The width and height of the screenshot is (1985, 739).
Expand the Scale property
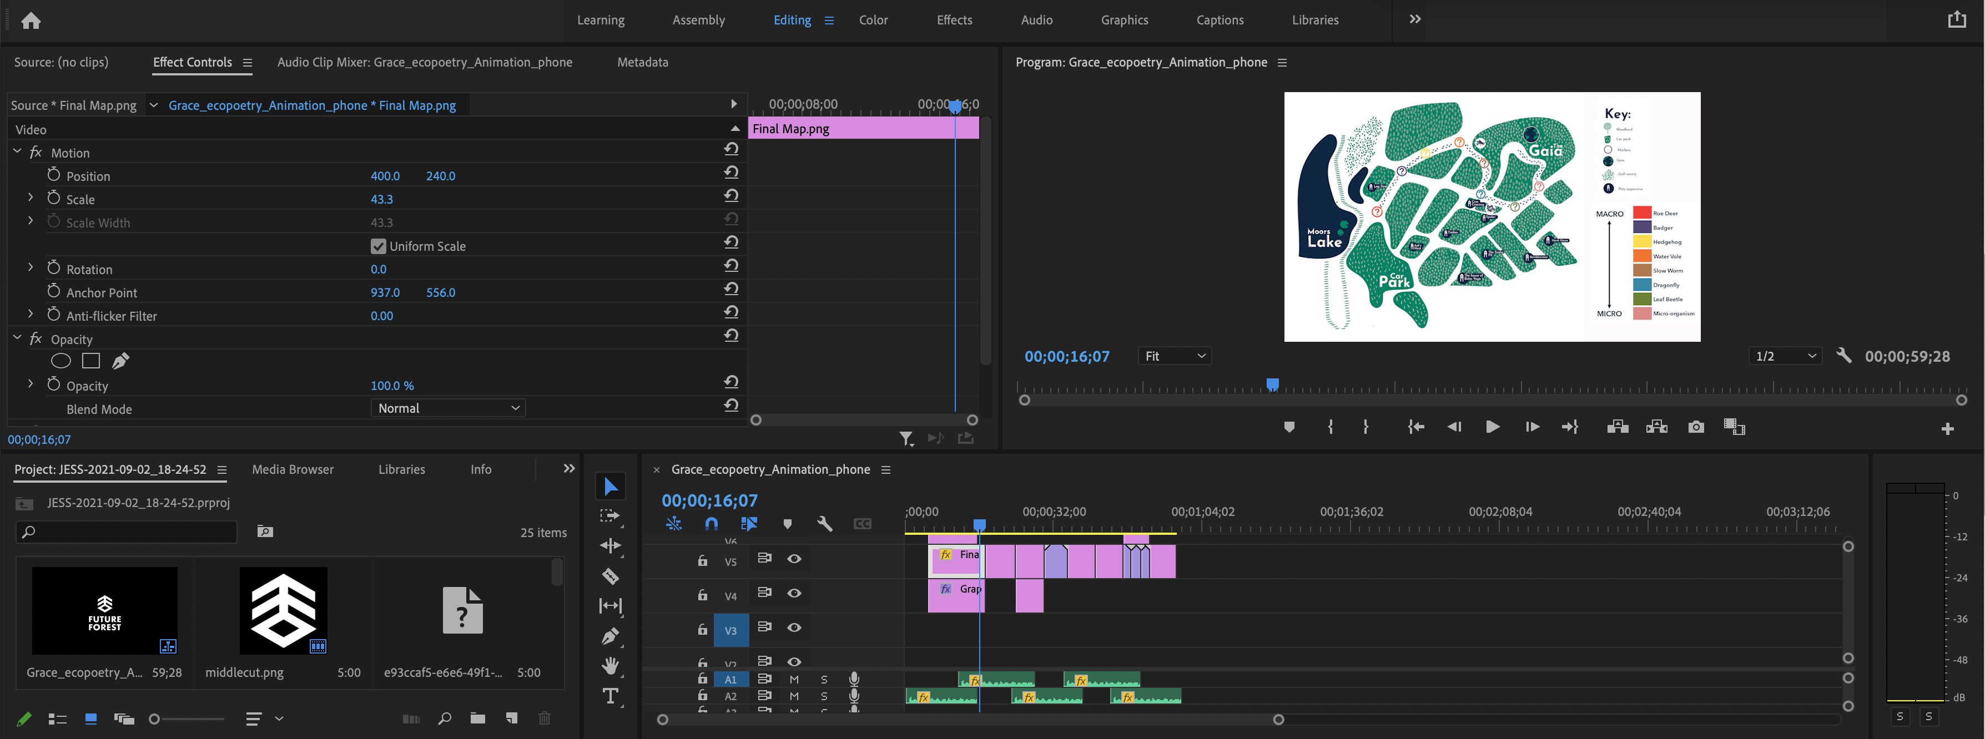(x=31, y=198)
